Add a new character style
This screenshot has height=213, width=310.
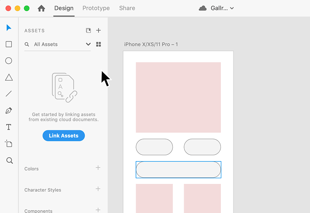pyautogui.click(x=98, y=189)
